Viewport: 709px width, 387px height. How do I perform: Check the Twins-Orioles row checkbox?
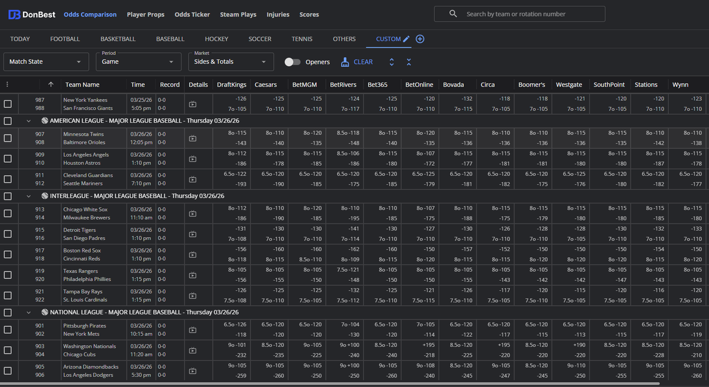8,138
